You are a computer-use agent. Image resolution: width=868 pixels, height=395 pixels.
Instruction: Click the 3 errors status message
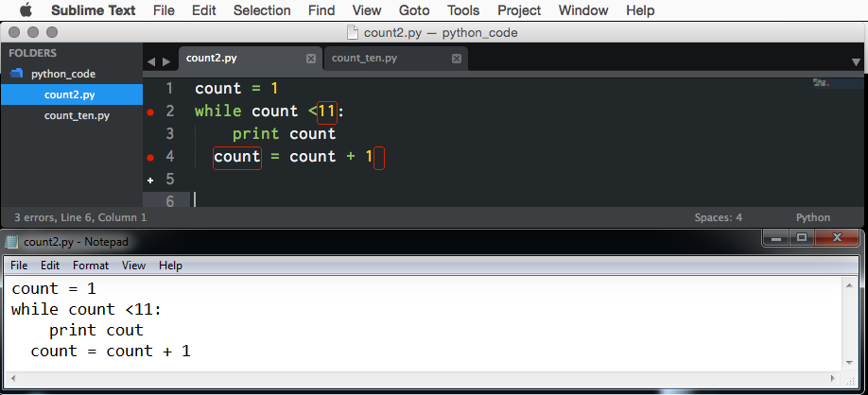tap(80, 217)
